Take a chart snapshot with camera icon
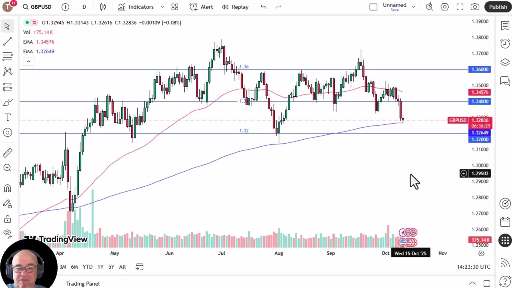Image resolution: width=512 pixels, height=288 pixels. tap(475, 7)
